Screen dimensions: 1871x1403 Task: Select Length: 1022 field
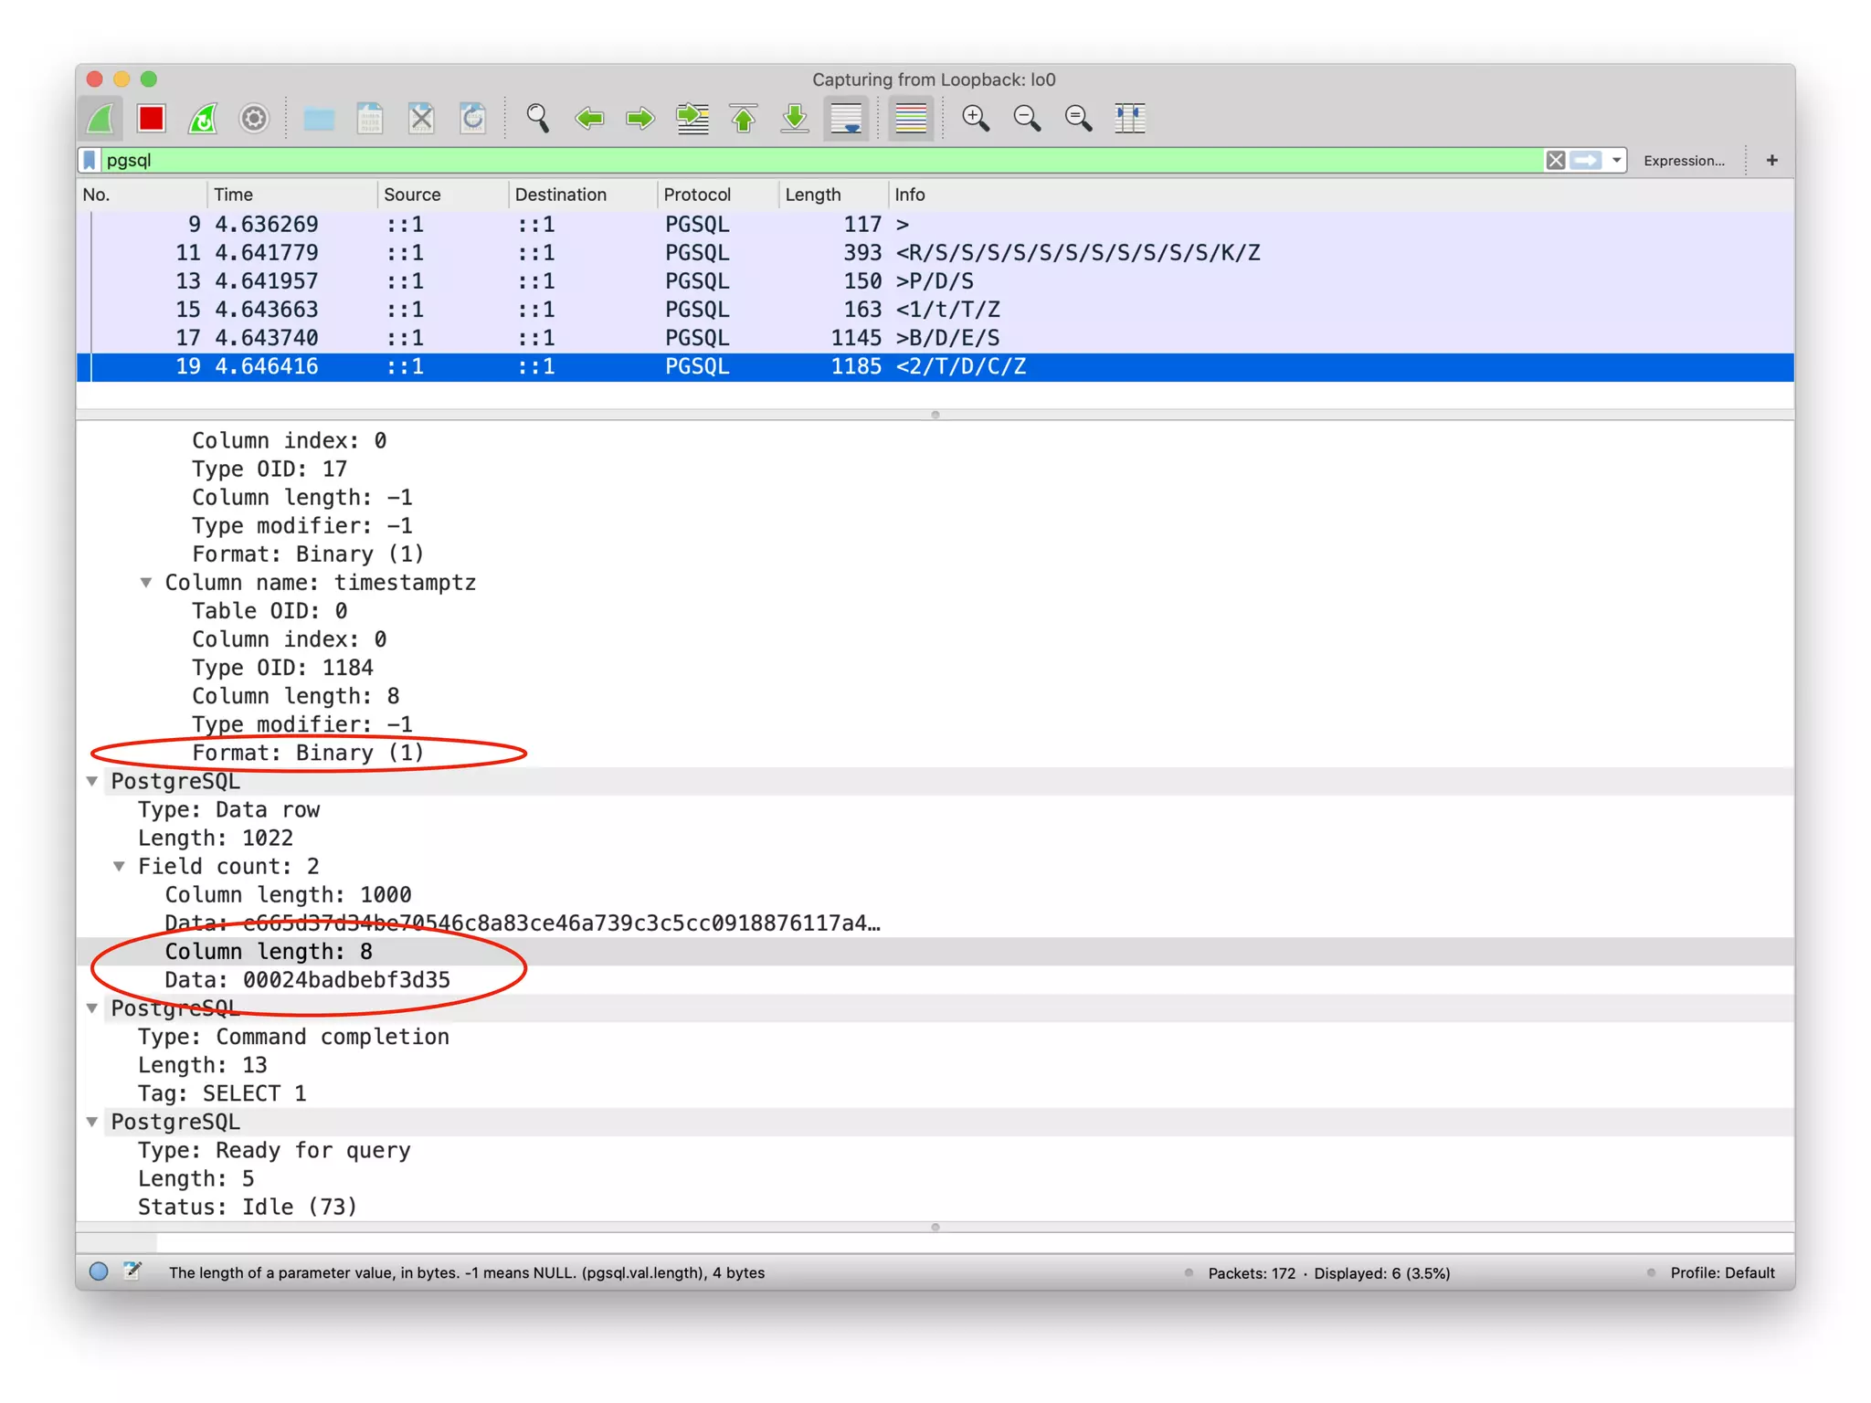click(x=216, y=838)
